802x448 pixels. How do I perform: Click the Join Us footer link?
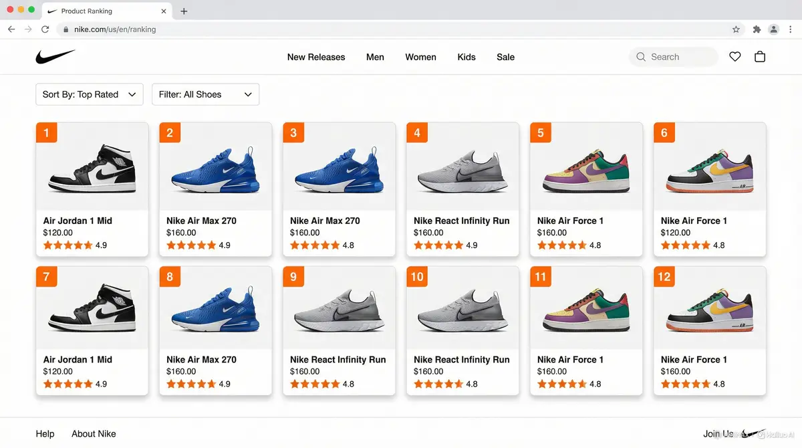718,434
